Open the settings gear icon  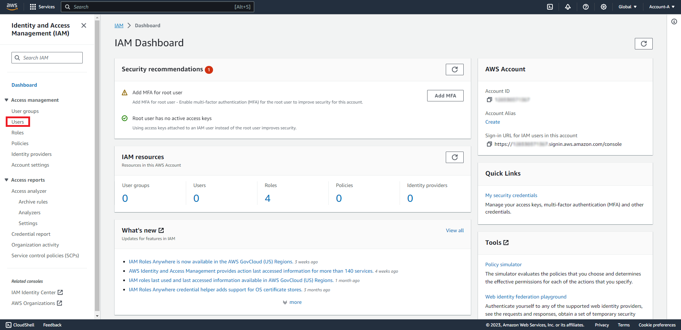(604, 7)
